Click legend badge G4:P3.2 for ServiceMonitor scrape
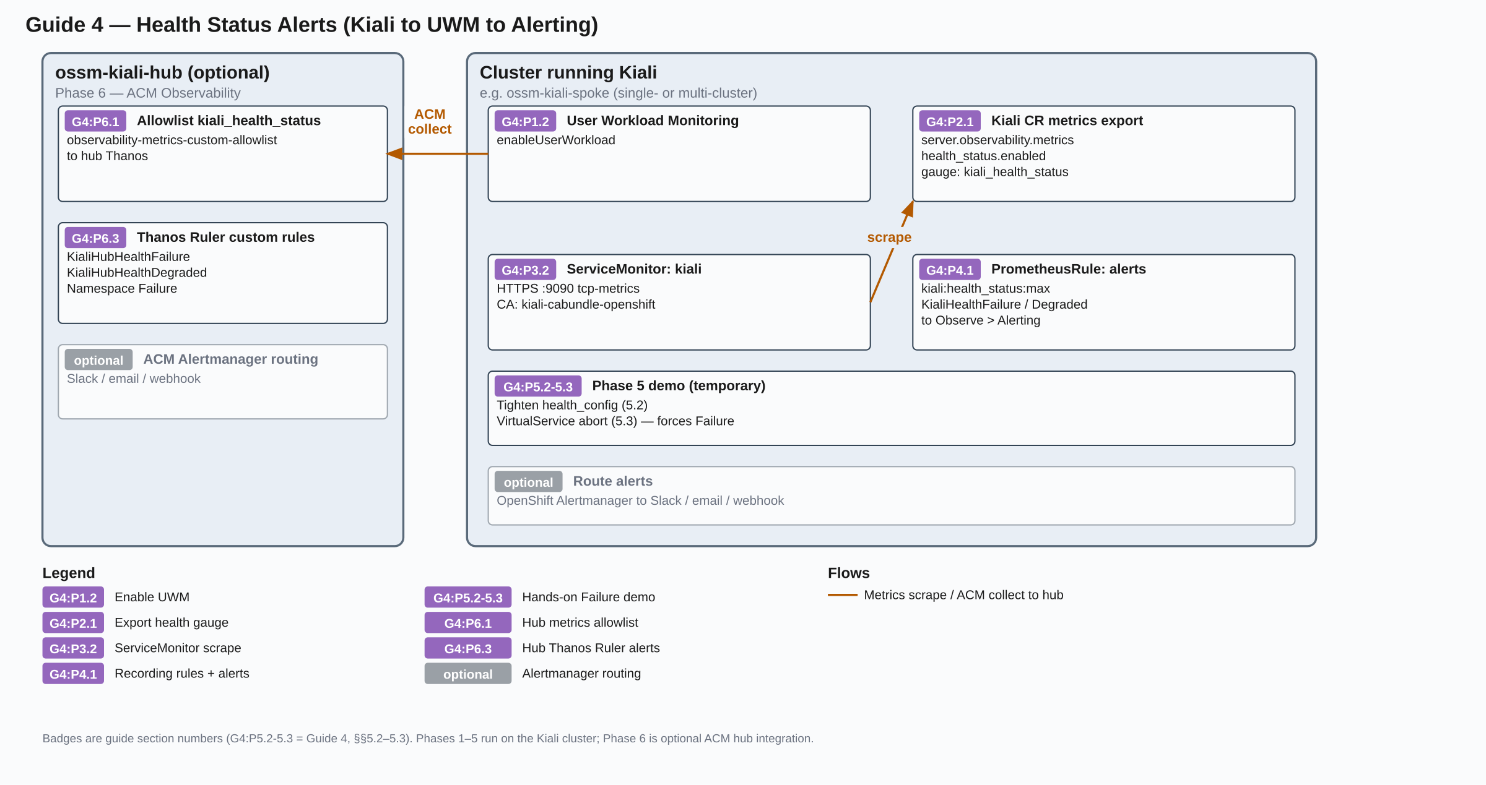1486x785 pixels. pos(73,648)
